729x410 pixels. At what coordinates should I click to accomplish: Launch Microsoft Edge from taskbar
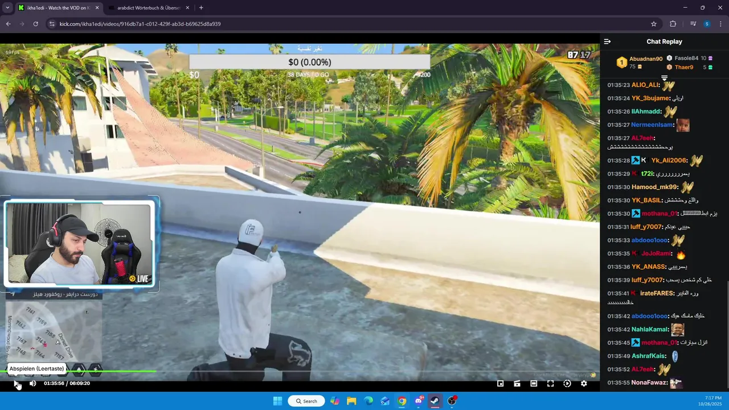pos(368,401)
